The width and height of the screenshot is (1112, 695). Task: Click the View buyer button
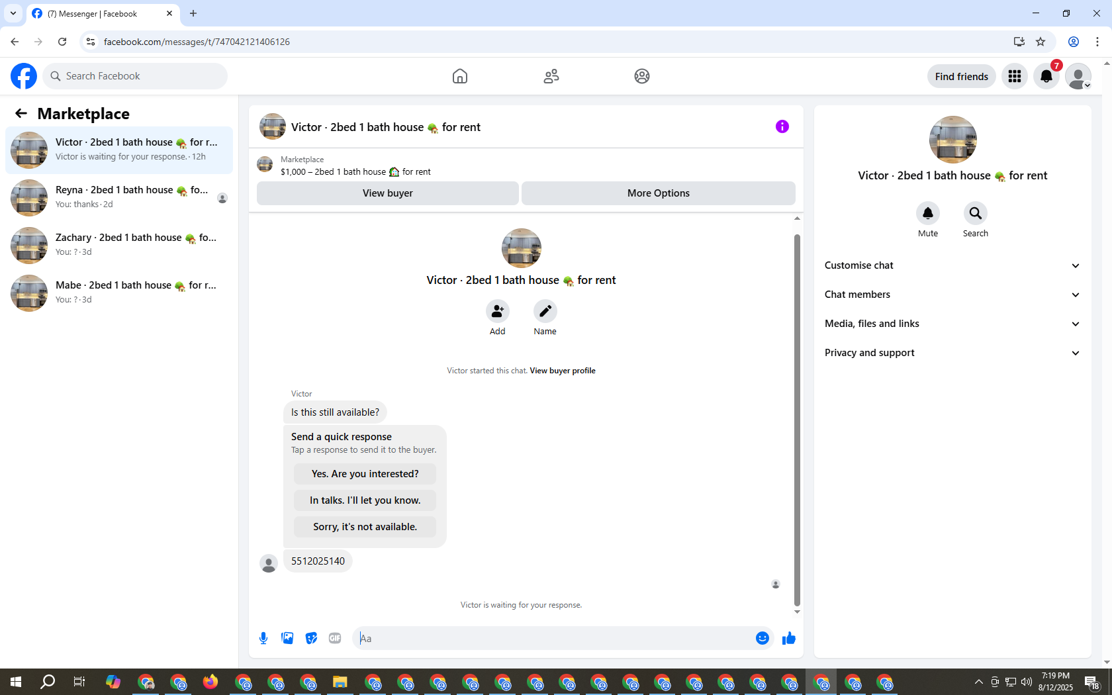[388, 193]
